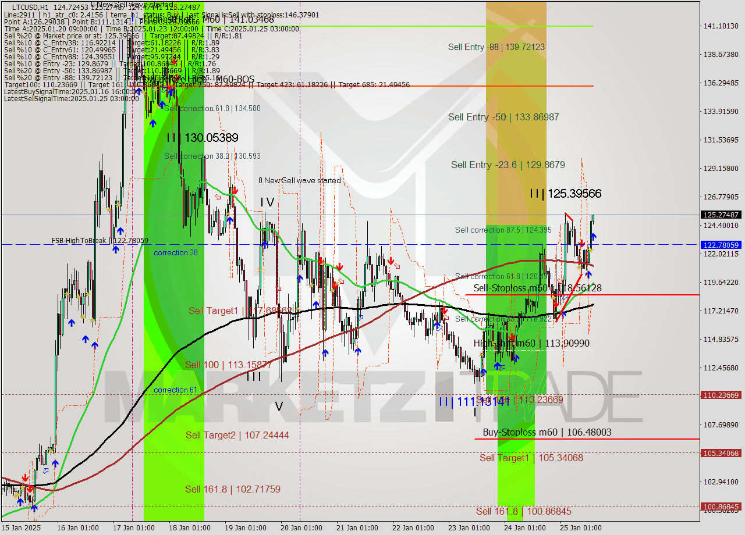The height and width of the screenshot is (535, 745).
Task: Select the 'FSB-HighToBreak | 122.78059' label
Action: click(x=100, y=240)
